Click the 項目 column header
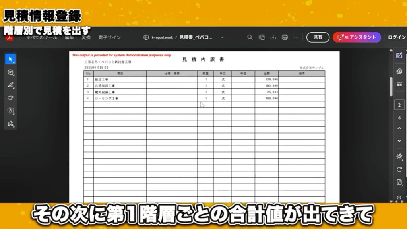 coord(120,74)
